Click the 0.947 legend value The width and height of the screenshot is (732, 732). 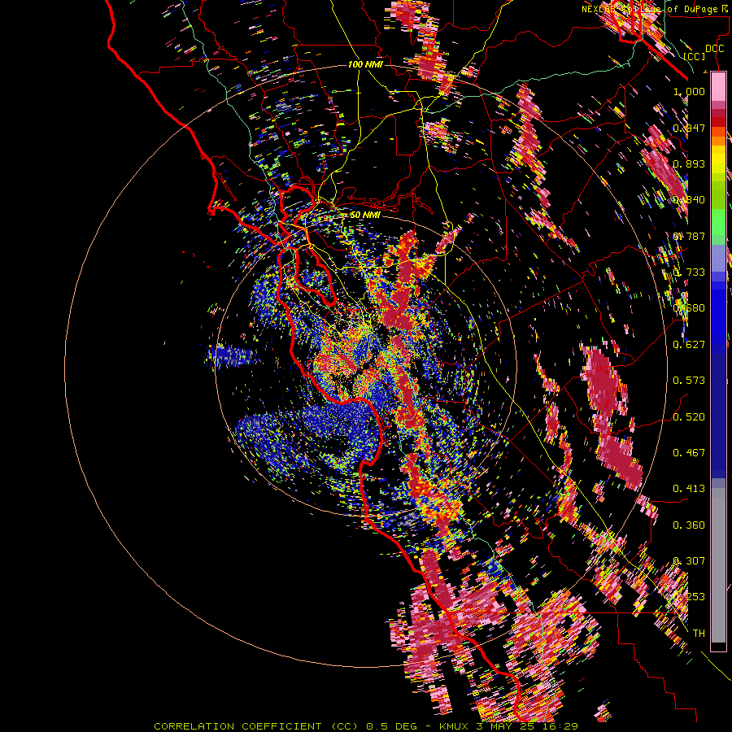click(689, 128)
